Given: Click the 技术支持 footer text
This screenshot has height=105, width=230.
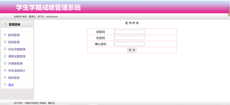Looking at the screenshot, I should click(34, 103).
